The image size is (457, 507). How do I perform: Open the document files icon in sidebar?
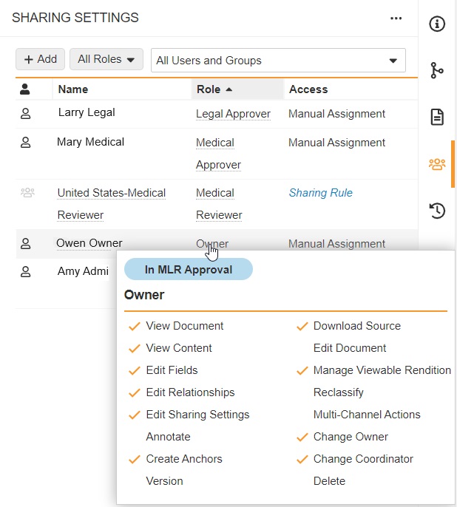(437, 117)
